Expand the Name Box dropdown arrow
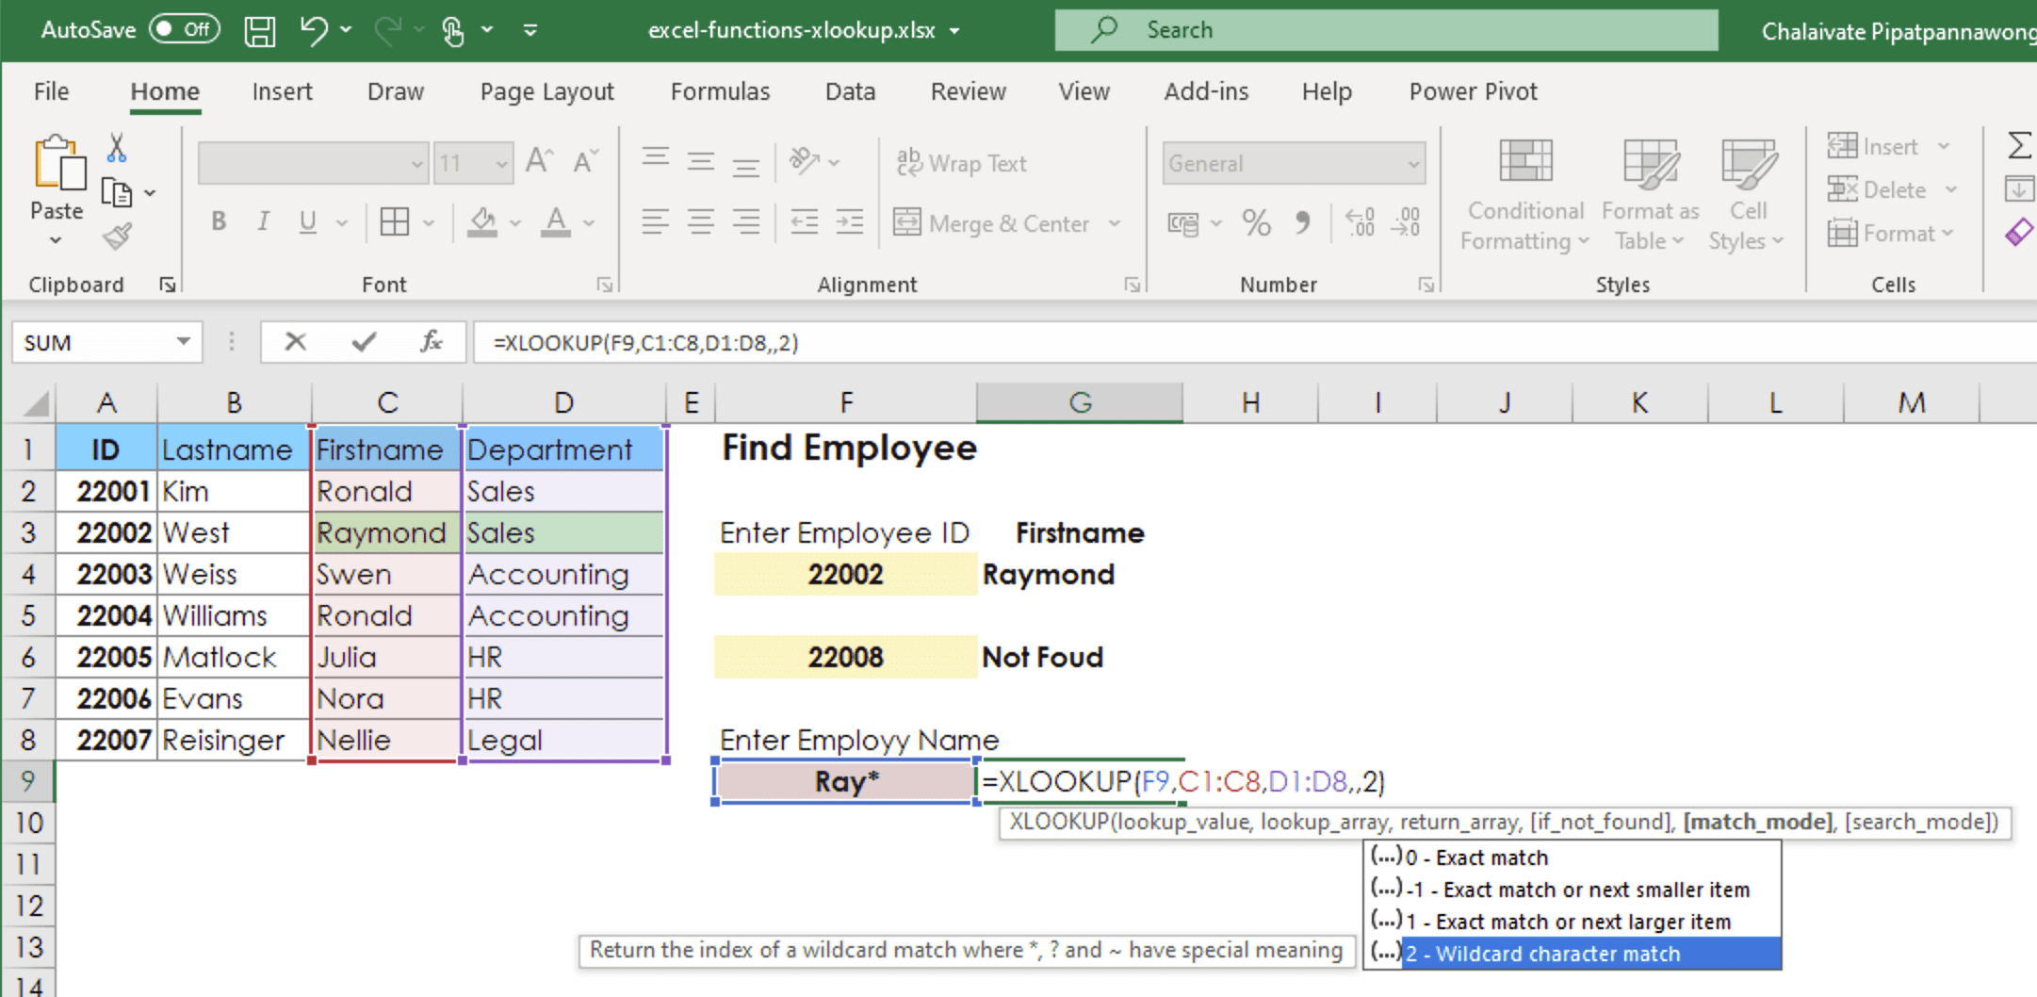The width and height of the screenshot is (2037, 997). (184, 342)
